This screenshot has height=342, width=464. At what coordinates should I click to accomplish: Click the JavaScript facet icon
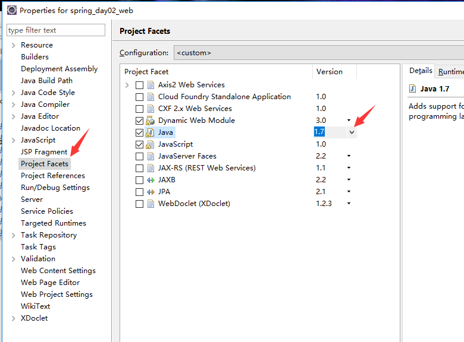[x=150, y=144]
